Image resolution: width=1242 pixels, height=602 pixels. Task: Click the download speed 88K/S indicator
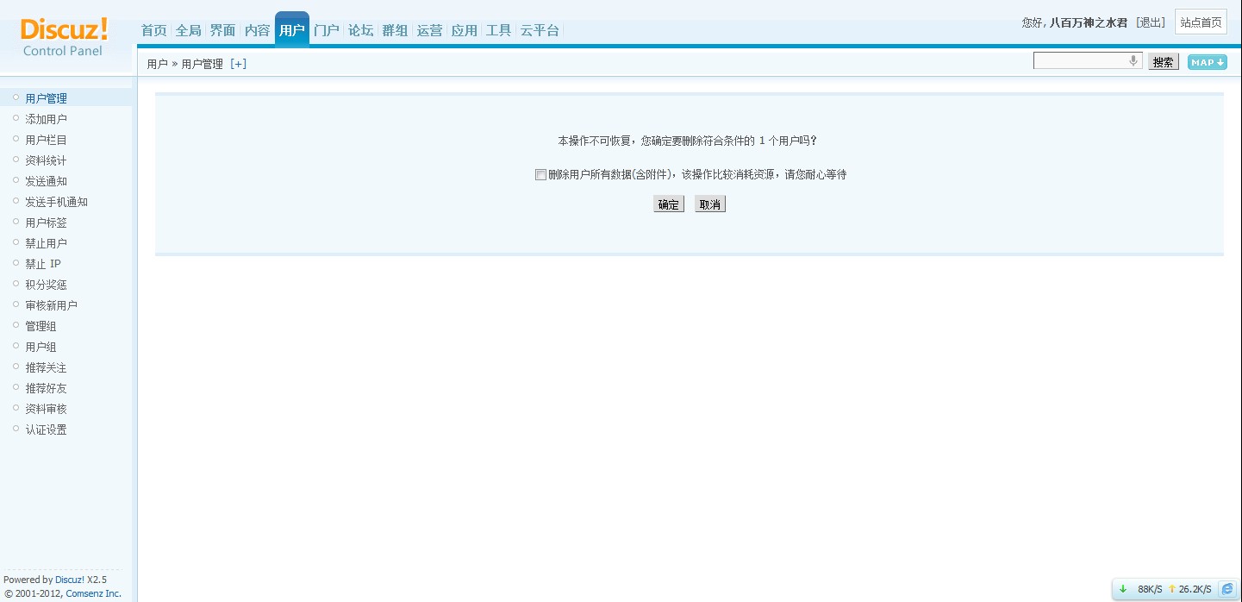tap(1150, 589)
